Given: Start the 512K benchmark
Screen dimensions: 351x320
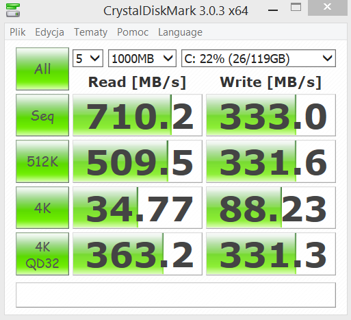Looking at the screenshot, I should (42, 161).
